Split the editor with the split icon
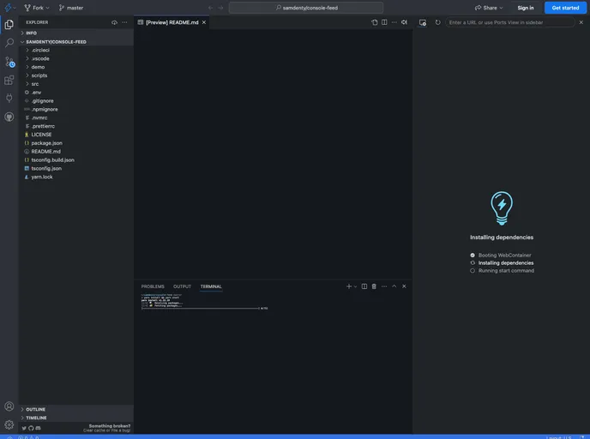590x439 pixels. (x=384, y=22)
